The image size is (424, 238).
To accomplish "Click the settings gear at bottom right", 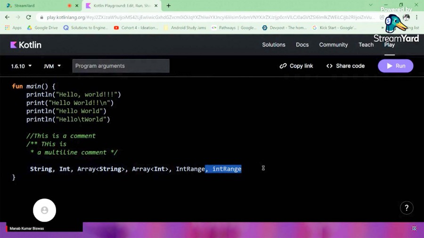I will (x=414, y=228).
